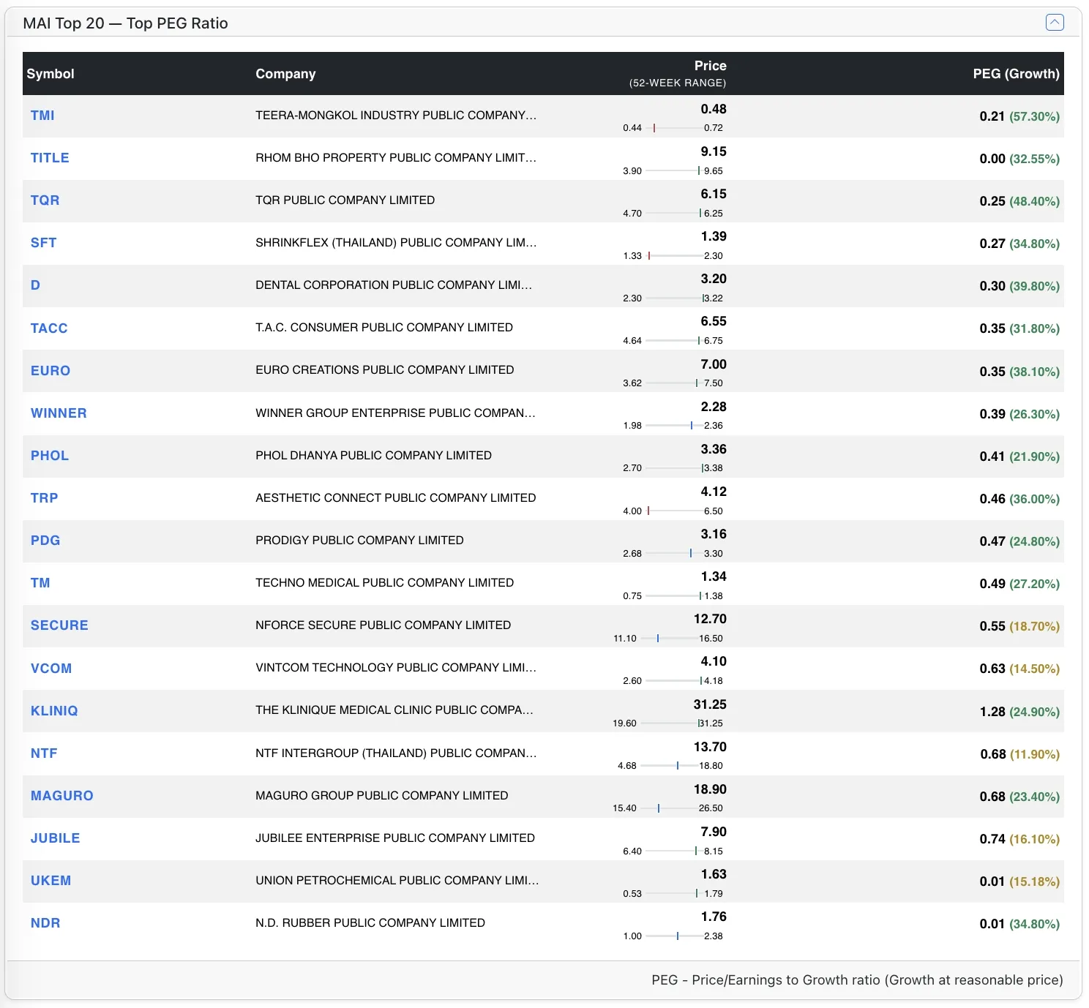The height and width of the screenshot is (1008, 1089).
Task: Click the MAI Top 20 panel title
Action: [125, 23]
